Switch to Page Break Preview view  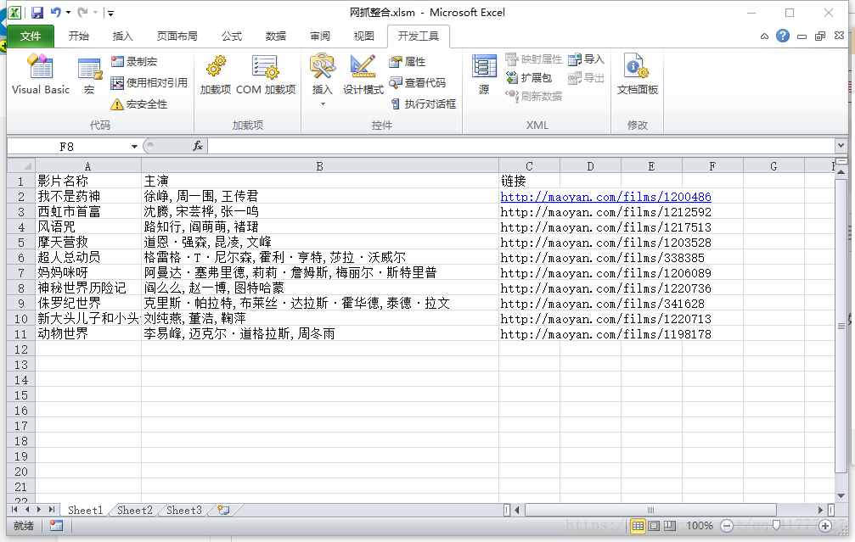(670, 526)
